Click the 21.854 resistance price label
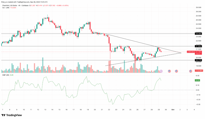Screen dimensions: 205x119 (198, 46)
